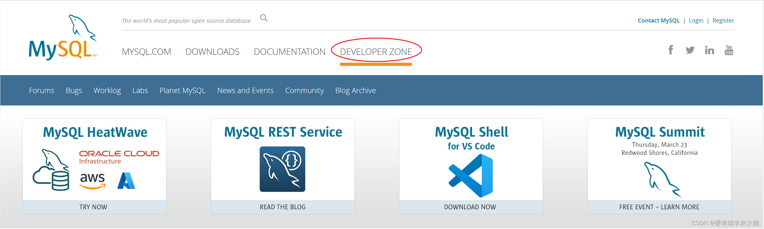
Task: Open the LinkedIn icon
Action: (709, 50)
